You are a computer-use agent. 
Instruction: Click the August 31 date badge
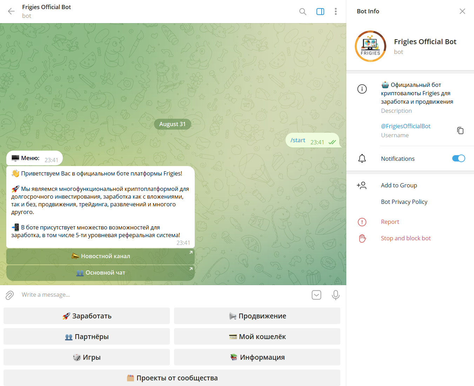[172, 124]
